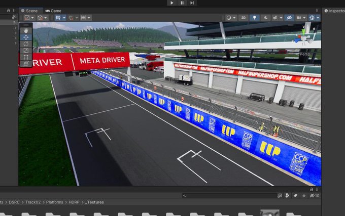Viewport: 345px width, 216px height.
Task: Open increment snap dropdown arrow
Action: click(x=89, y=18)
